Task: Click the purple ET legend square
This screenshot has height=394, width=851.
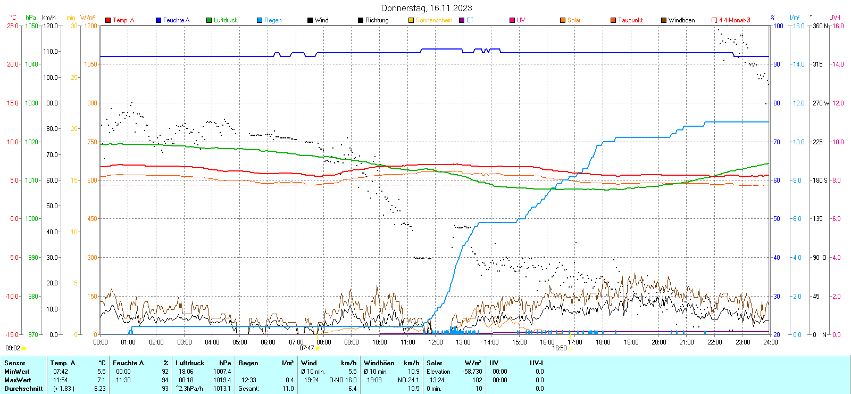Action: coord(462,20)
